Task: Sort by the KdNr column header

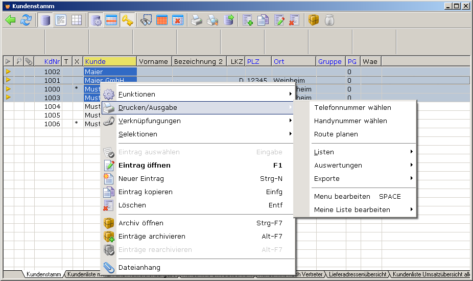Action: (52, 61)
